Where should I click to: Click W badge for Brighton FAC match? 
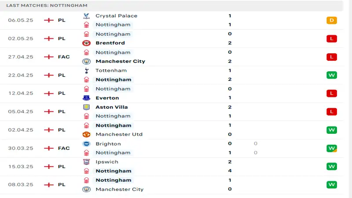(331, 148)
